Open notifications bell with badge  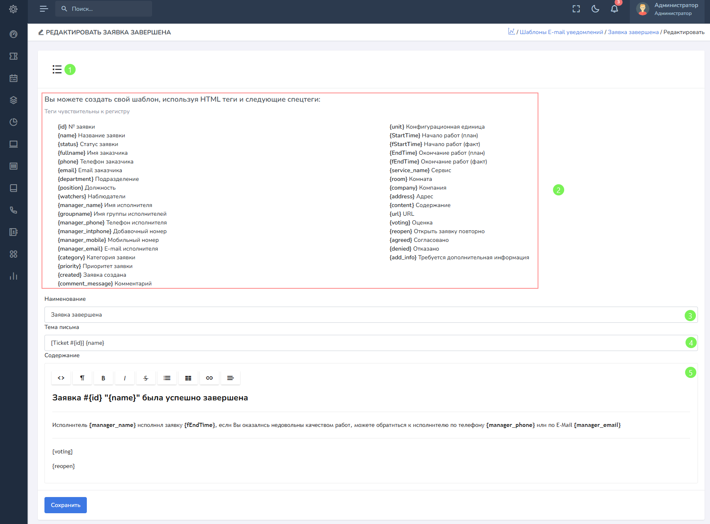click(x=614, y=9)
